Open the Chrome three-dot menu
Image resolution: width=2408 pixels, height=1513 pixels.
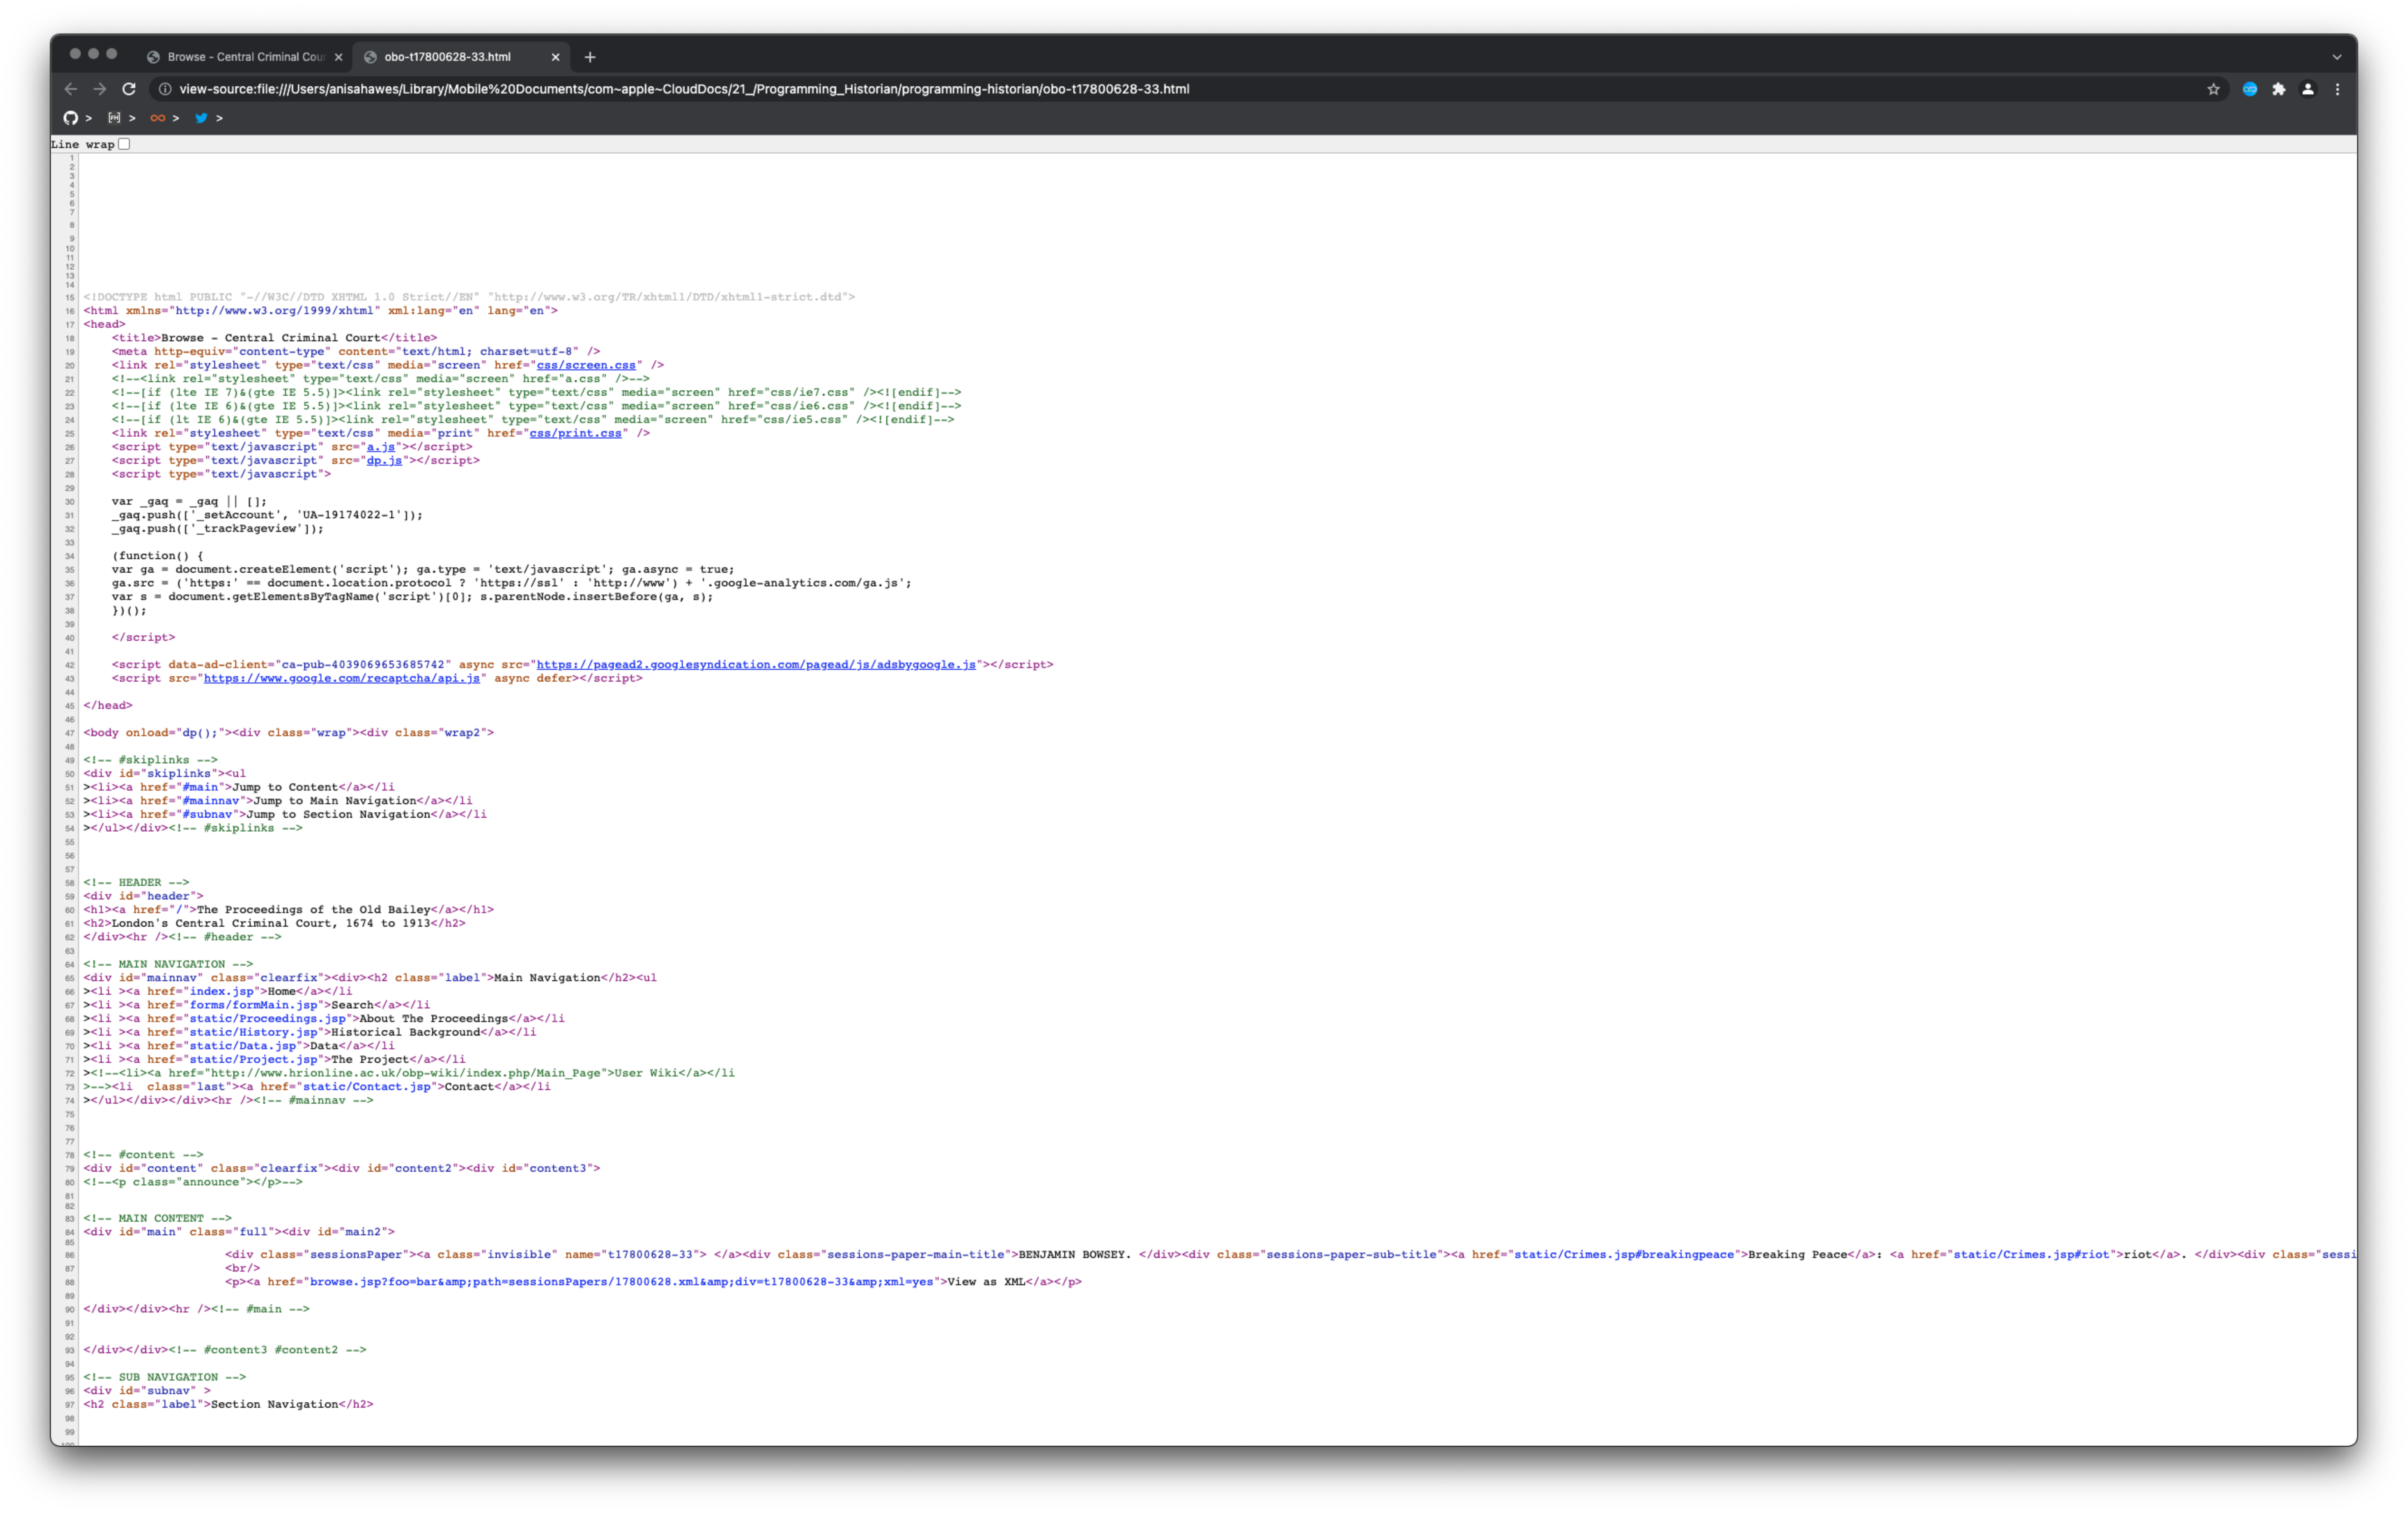tap(2337, 89)
